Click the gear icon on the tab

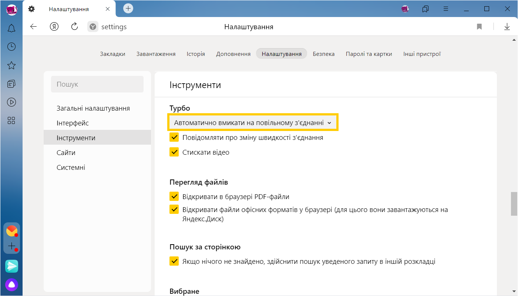coord(31,9)
